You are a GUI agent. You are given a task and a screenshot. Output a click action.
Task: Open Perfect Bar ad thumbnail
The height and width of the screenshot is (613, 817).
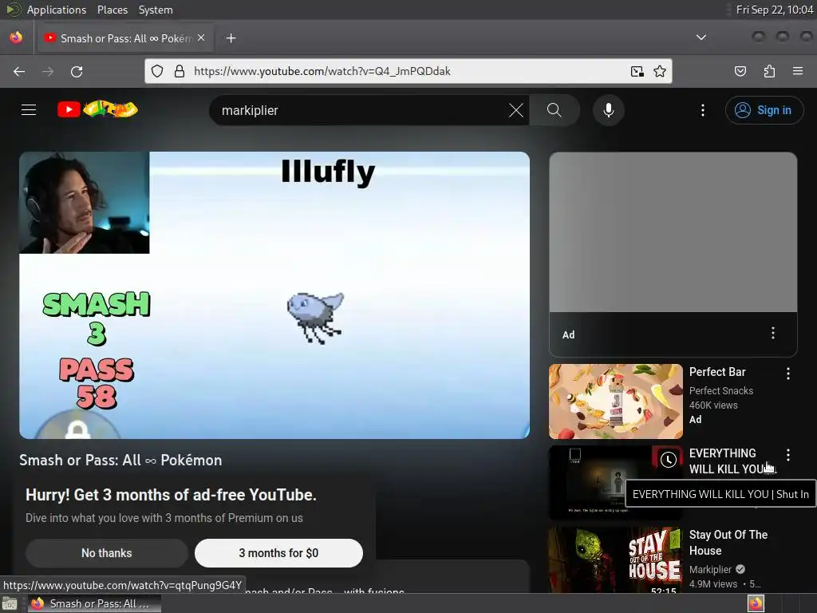616,401
